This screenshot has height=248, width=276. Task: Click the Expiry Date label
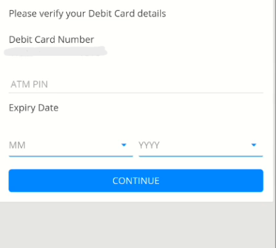[33, 108]
